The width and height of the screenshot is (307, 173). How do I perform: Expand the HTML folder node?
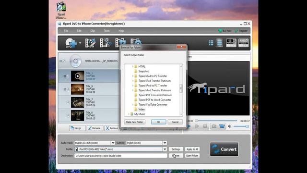(133, 66)
